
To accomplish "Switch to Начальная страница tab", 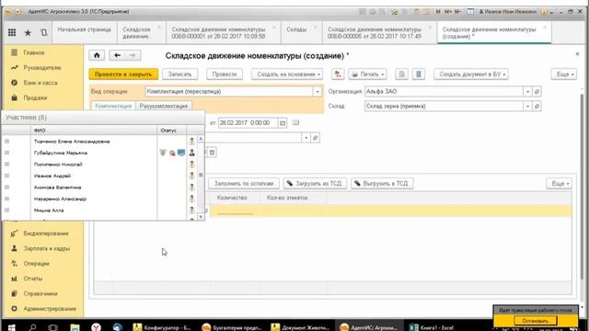I will (84, 29).
